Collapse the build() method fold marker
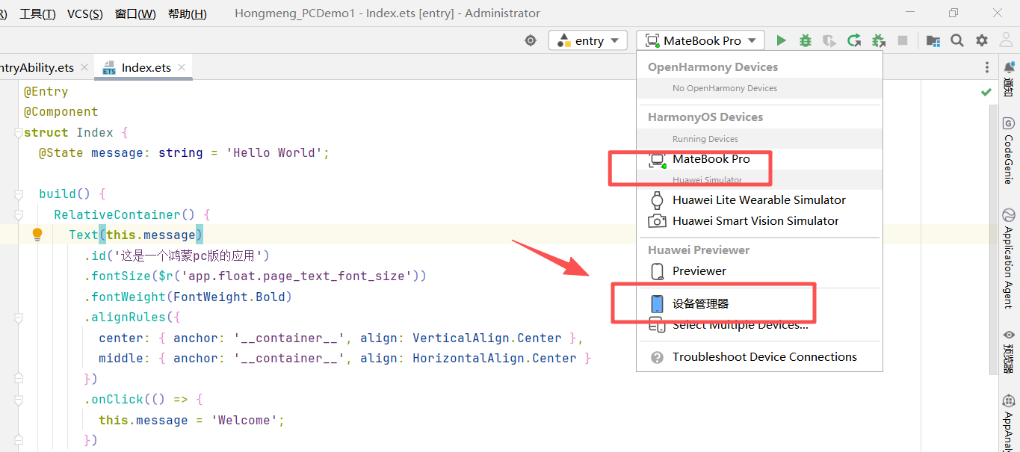Screen dimensions: 1020x452 [x=18, y=194]
